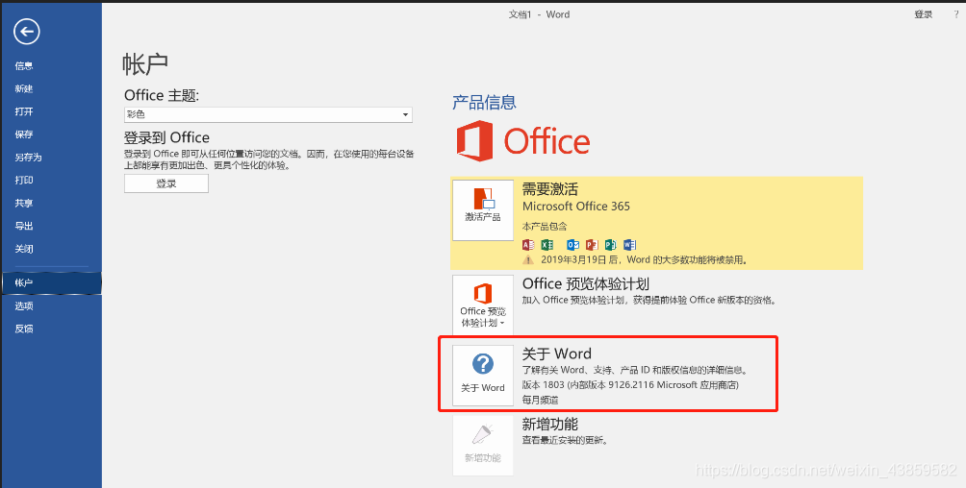This screenshot has width=966, height=488.
Task: Open 选项 from the sidebar
Action: click(x=51, y=305)
